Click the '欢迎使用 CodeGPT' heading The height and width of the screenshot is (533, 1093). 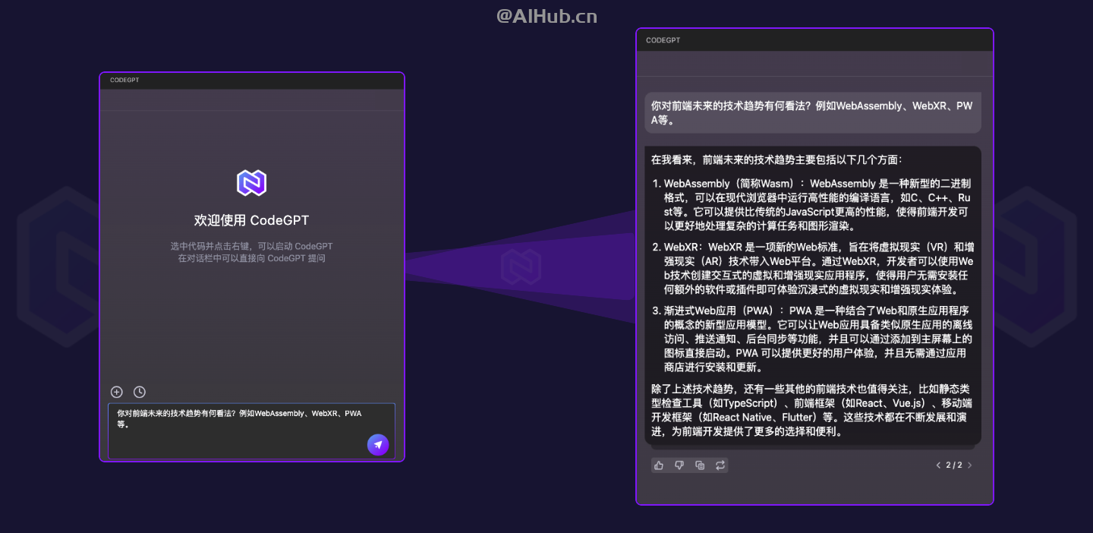(251, 220)
